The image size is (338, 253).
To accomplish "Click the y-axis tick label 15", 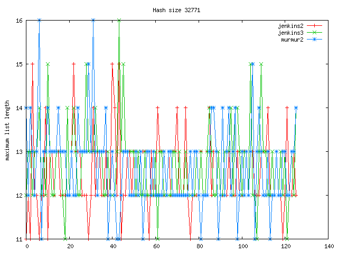I will click(x=18, y=64).
